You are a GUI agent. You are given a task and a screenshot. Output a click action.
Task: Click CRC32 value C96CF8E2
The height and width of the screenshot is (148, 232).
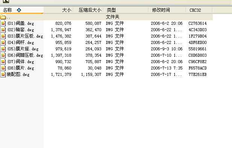(x=197, y=62)
